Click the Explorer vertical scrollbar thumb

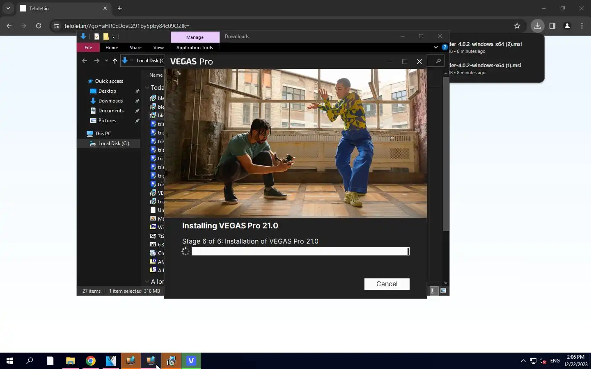(446, 154)
